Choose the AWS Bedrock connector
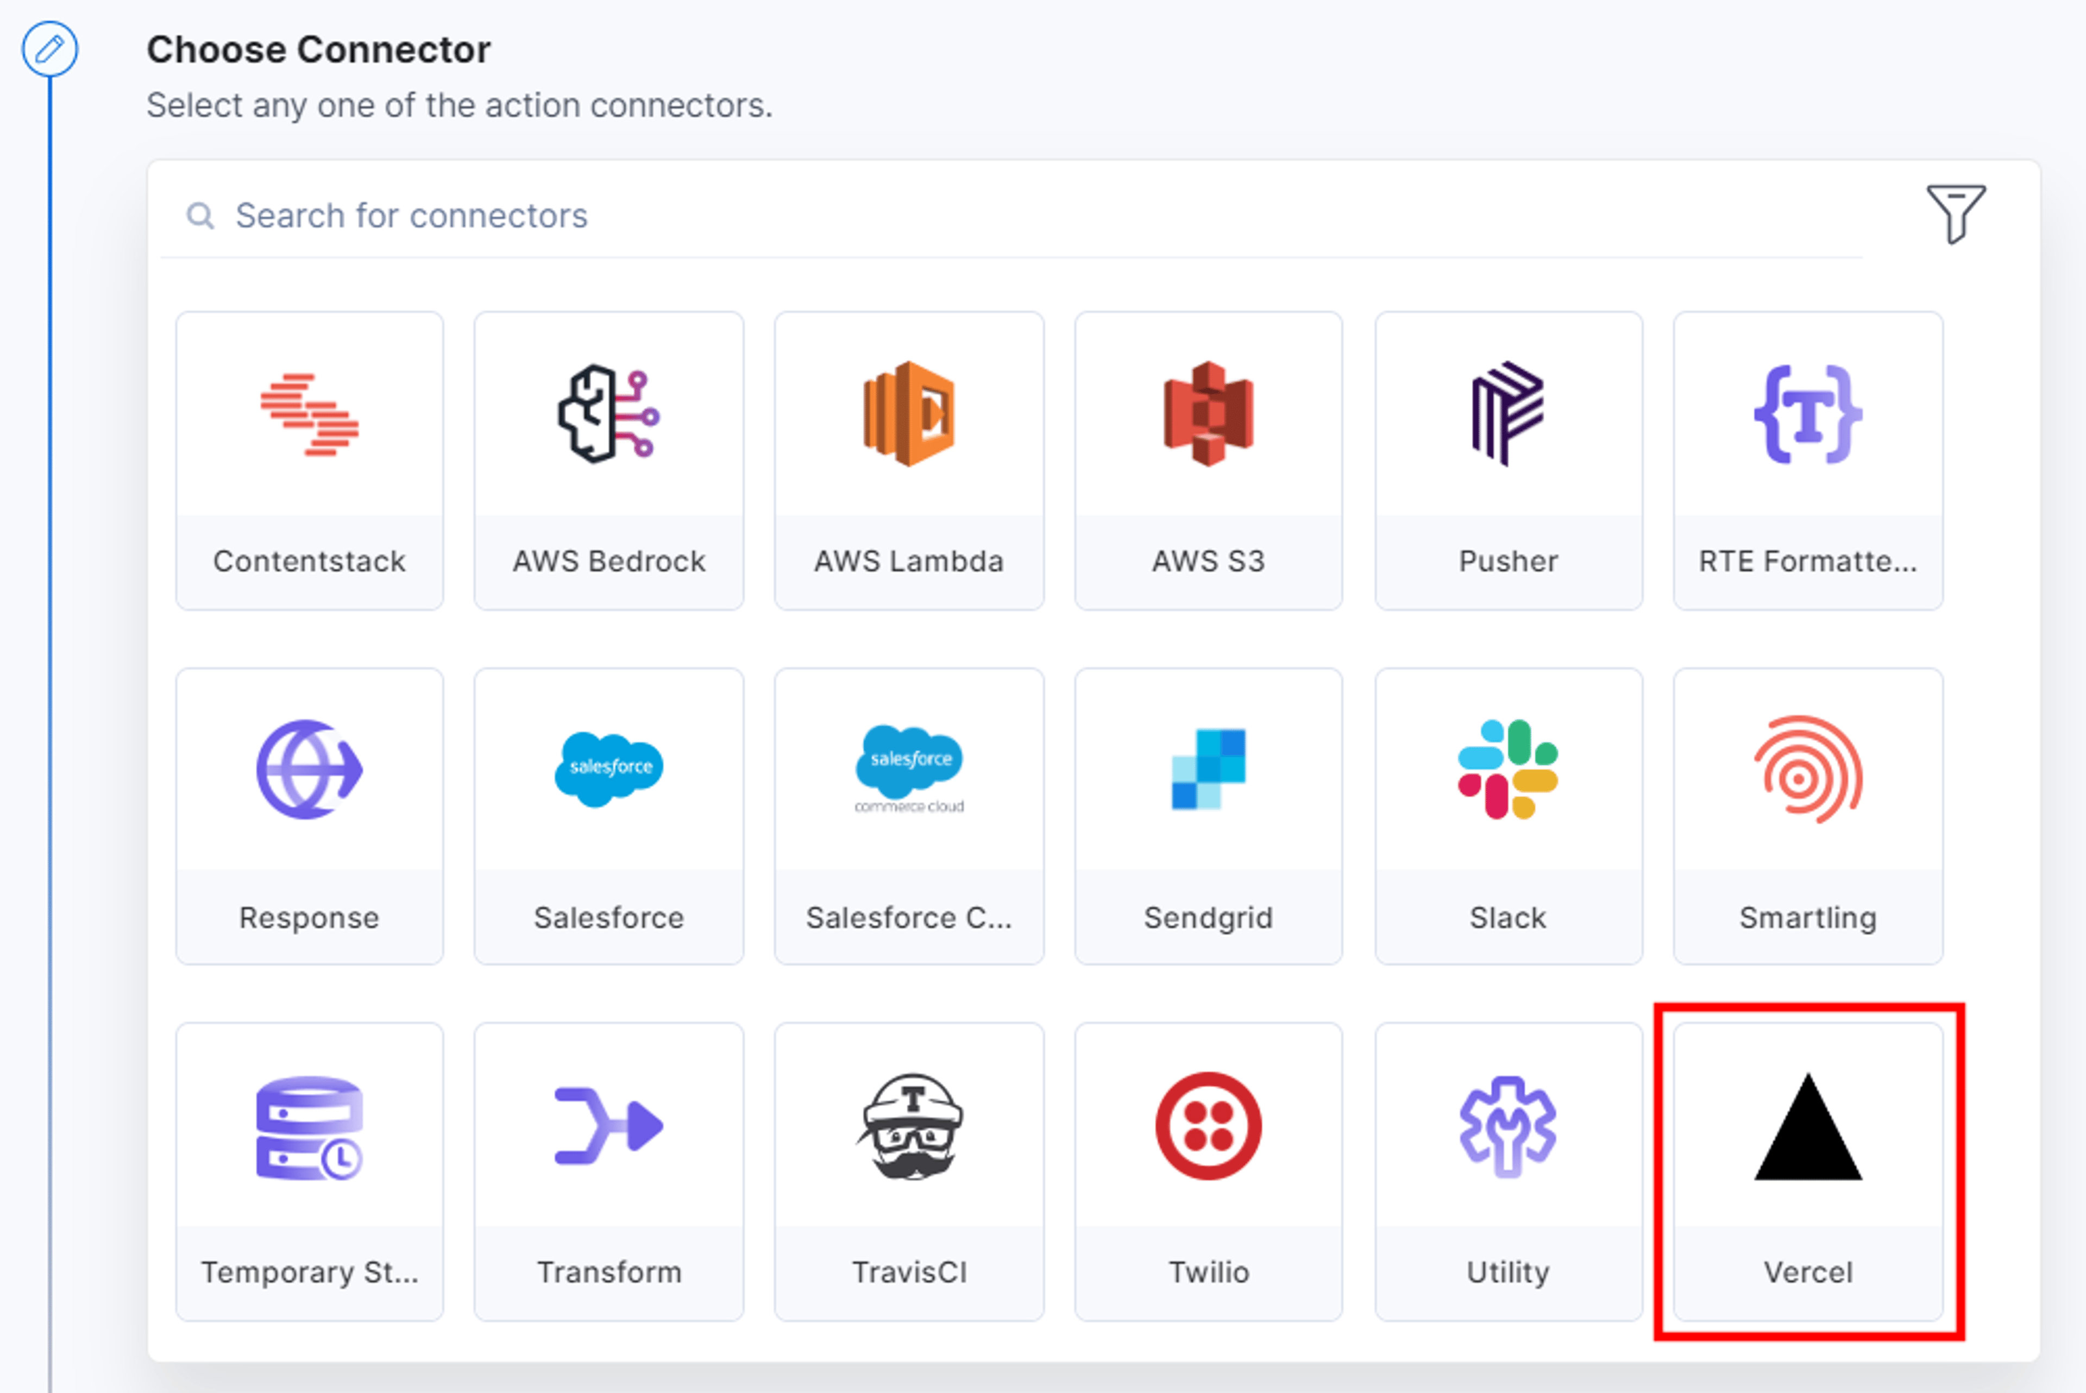 click(608, 460)
